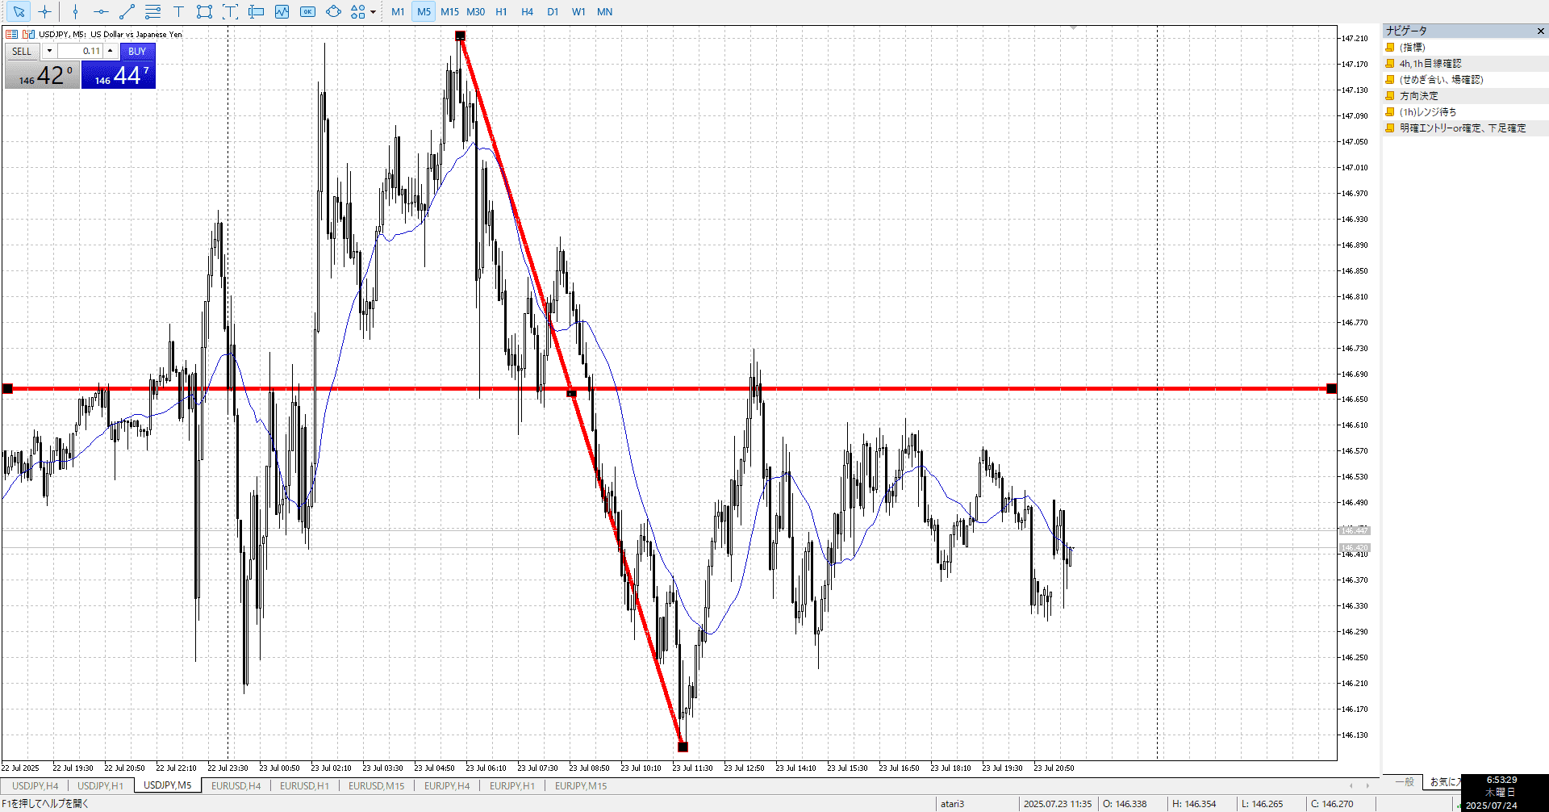Choose the equidistant channel tool
1549x812 pixels.
coord(152,11)
